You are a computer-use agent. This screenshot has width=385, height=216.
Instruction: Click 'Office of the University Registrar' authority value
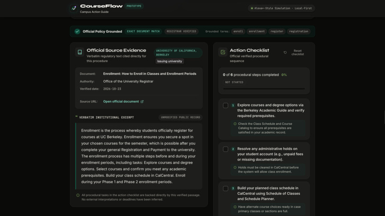tap(128, 82)
